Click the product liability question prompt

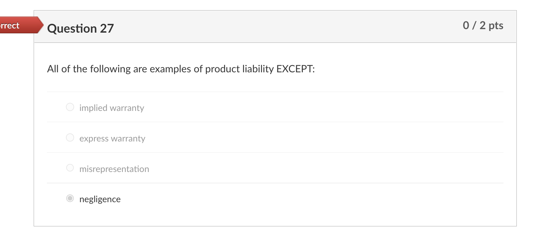[181, 69]
